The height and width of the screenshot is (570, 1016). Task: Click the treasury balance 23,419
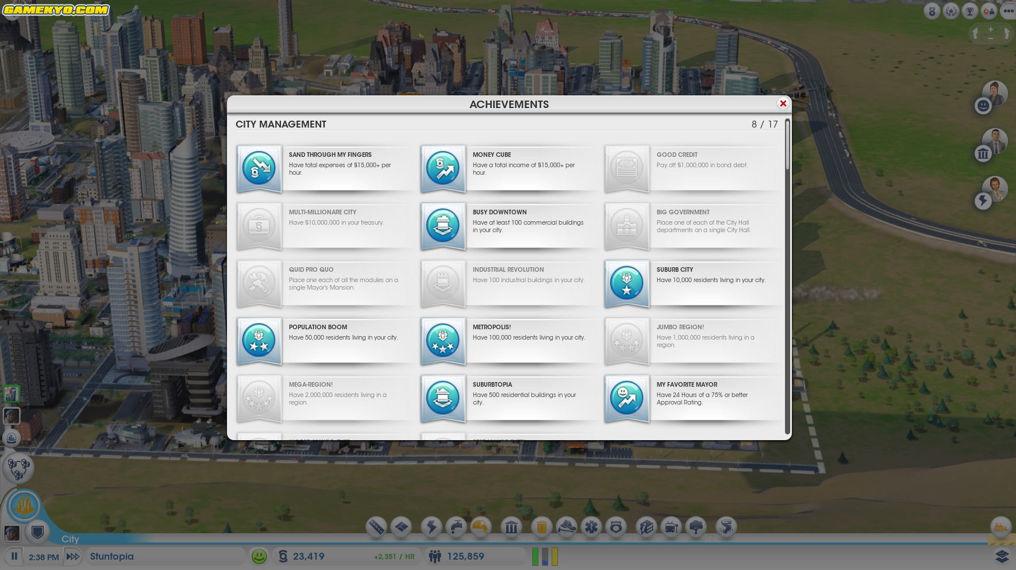309,556
